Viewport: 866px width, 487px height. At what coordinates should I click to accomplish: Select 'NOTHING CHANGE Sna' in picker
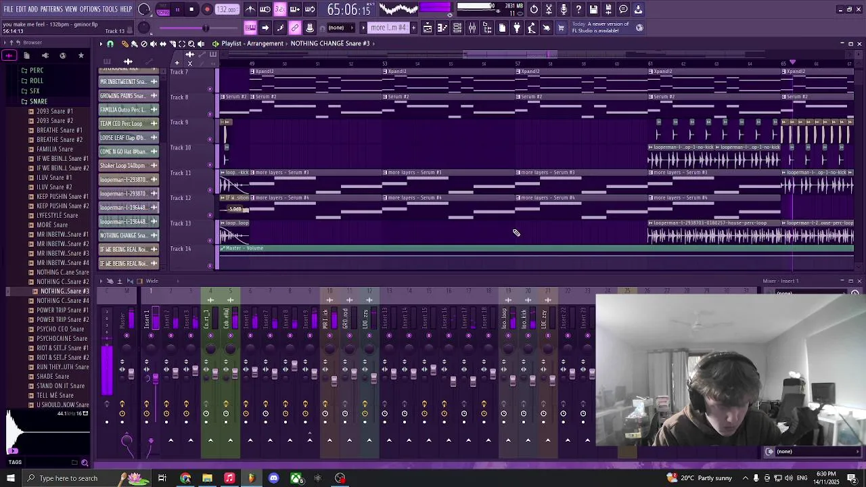pyautogui.click(x=129, y=235)
